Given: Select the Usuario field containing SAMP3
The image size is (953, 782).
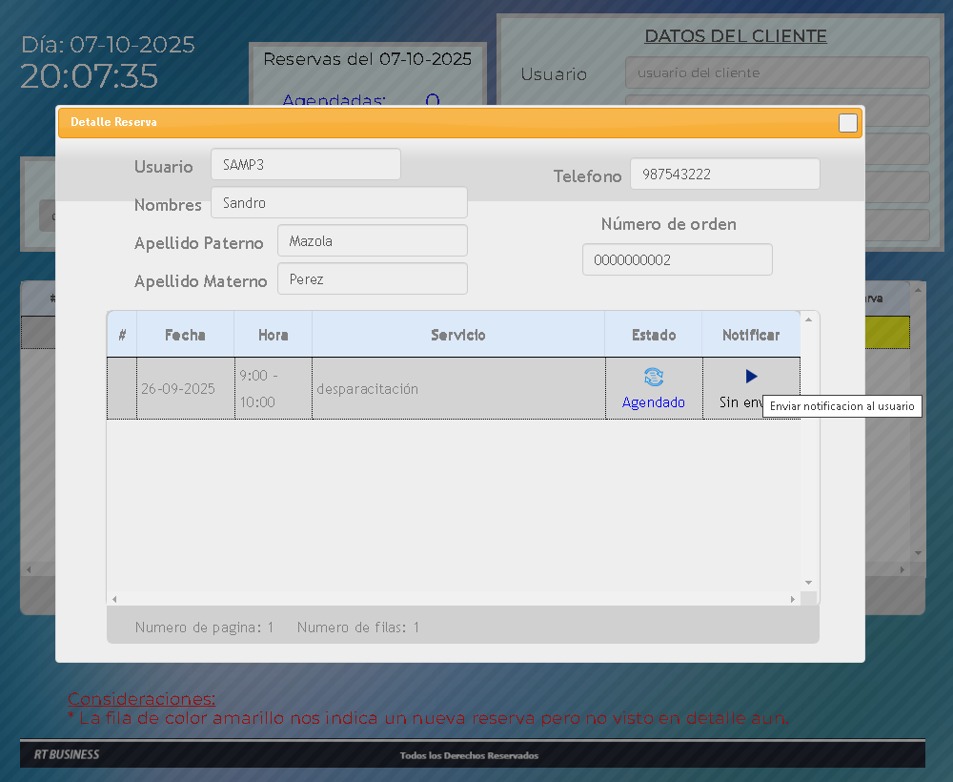Looking at the screenshot, I should pyautogui.click(x=305, y=164).
